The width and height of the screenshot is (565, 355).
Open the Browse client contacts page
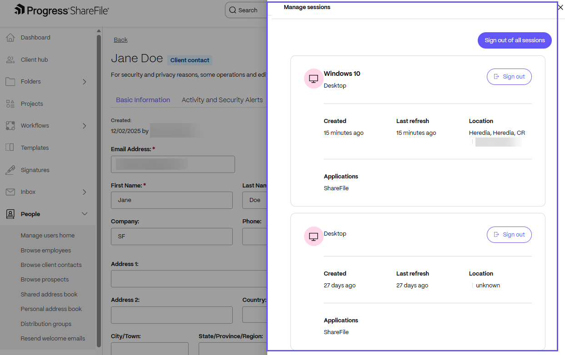tap(51, 265)
